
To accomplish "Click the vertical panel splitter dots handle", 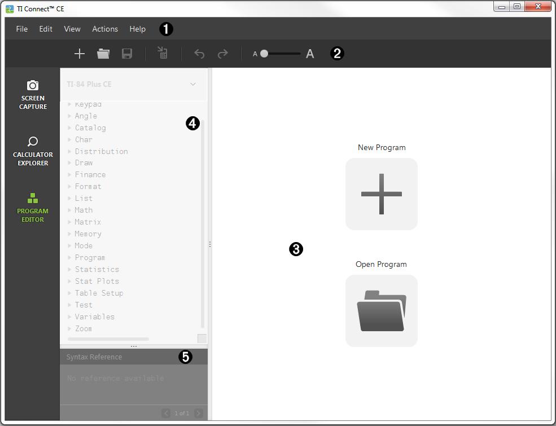I will pyautogui.click(x=210, y=244).
